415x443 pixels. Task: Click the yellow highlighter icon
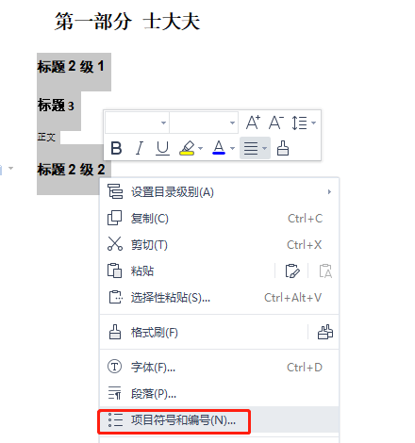click(x=187, y=148)
